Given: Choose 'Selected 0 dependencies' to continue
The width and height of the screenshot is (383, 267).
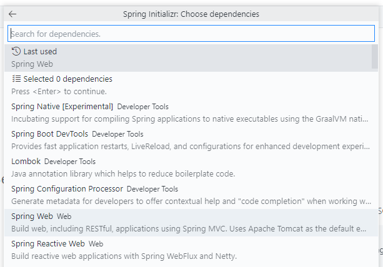Looking at the screenshot, I should click(x=191, y=85).
